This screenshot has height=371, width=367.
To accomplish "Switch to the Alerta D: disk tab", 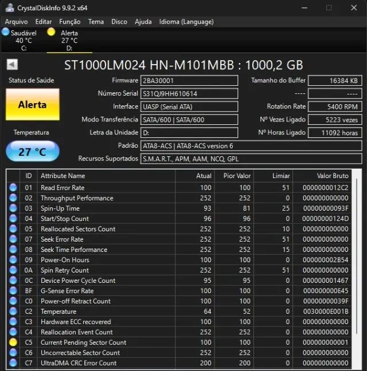I will tap(69, 40).
